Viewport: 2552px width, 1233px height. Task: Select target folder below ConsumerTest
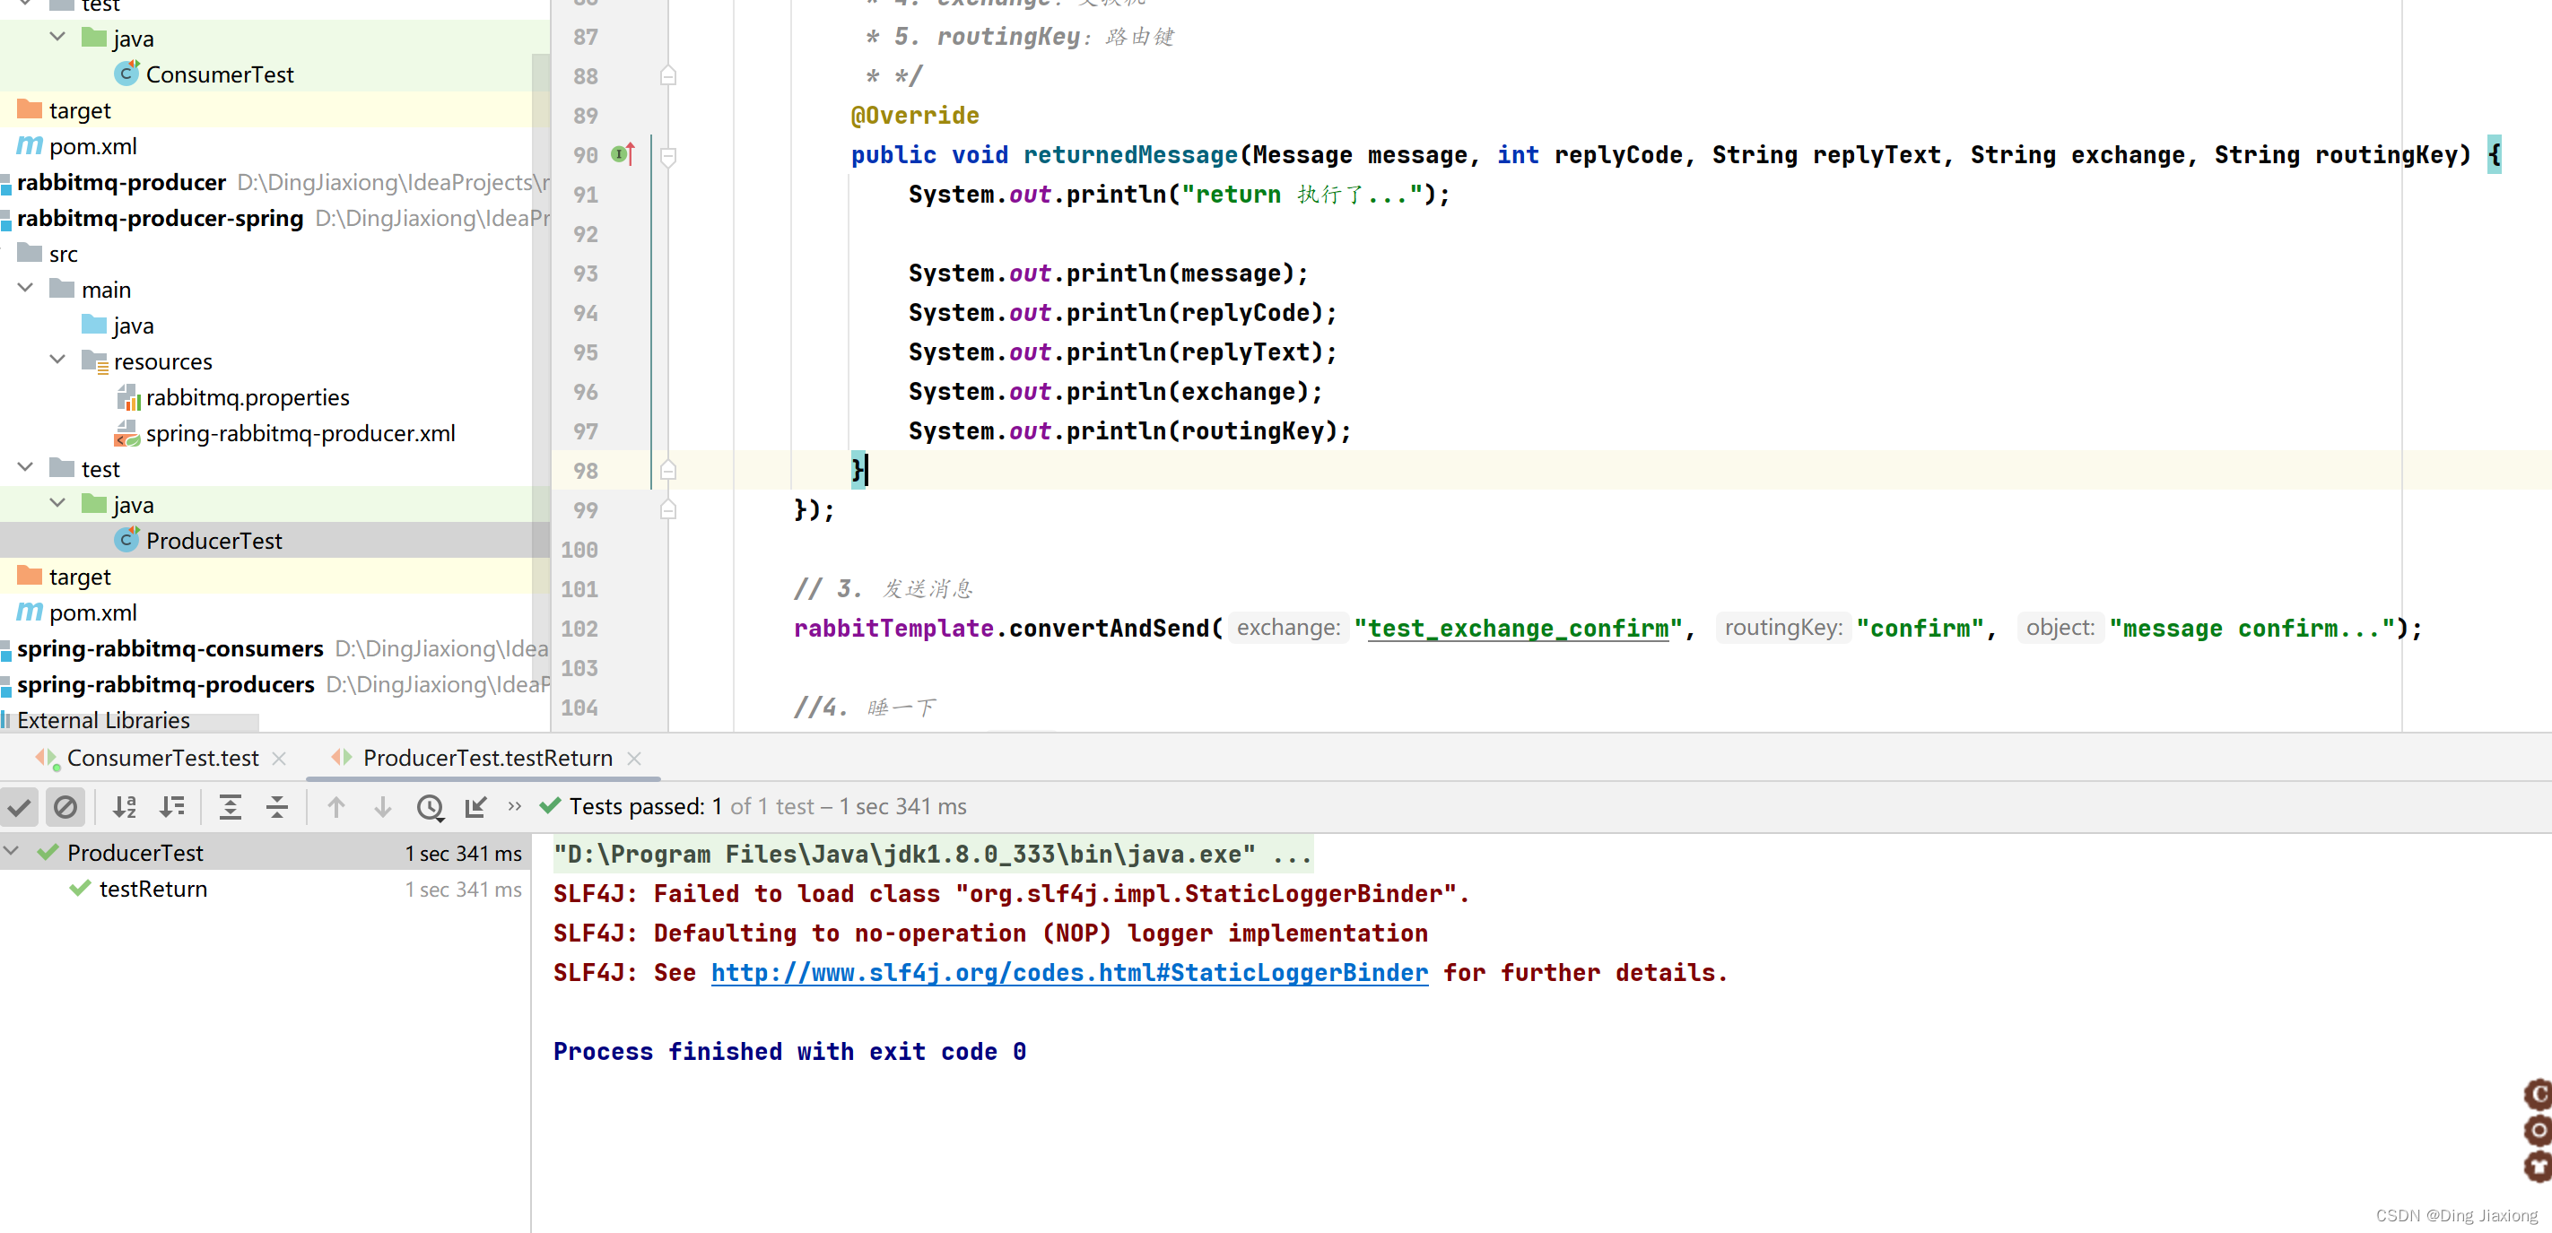point(65,110)
